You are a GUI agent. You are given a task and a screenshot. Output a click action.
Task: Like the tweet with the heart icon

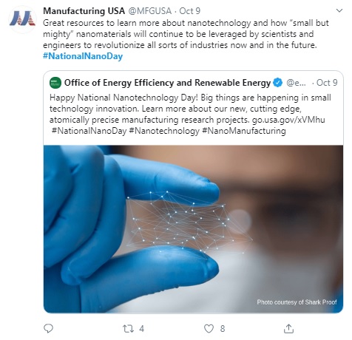pos(209,329)
